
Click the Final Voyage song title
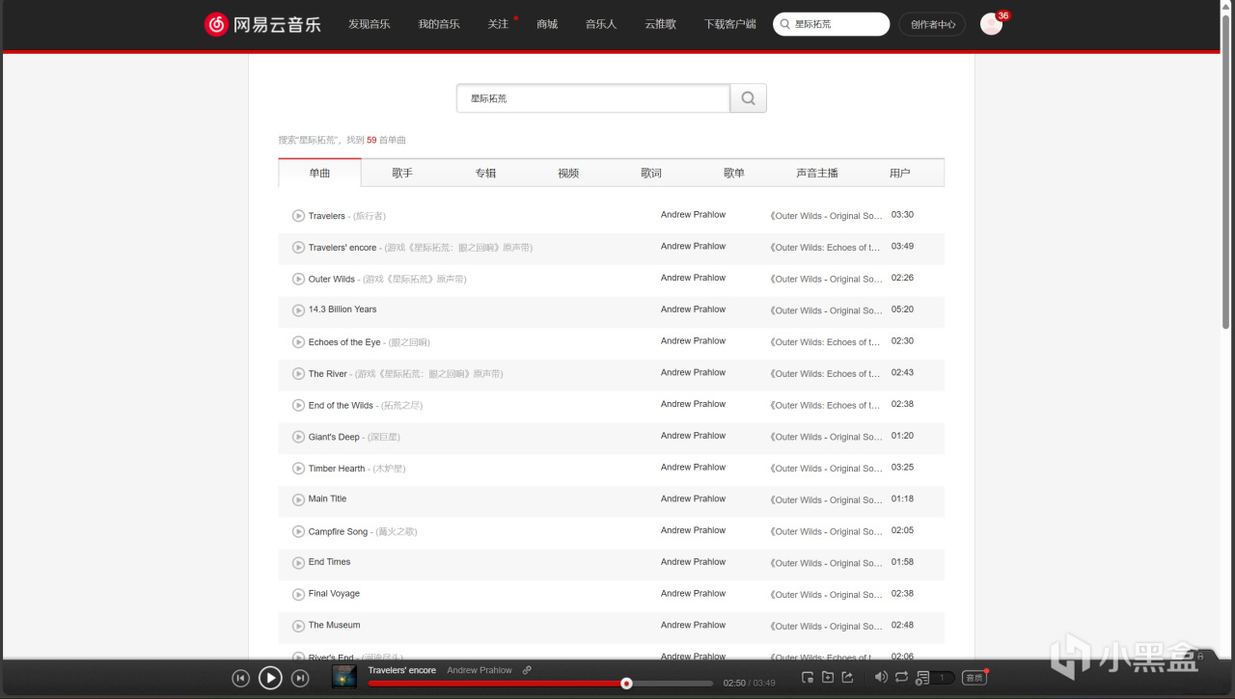pyautogui.click(x=334, y=594)
